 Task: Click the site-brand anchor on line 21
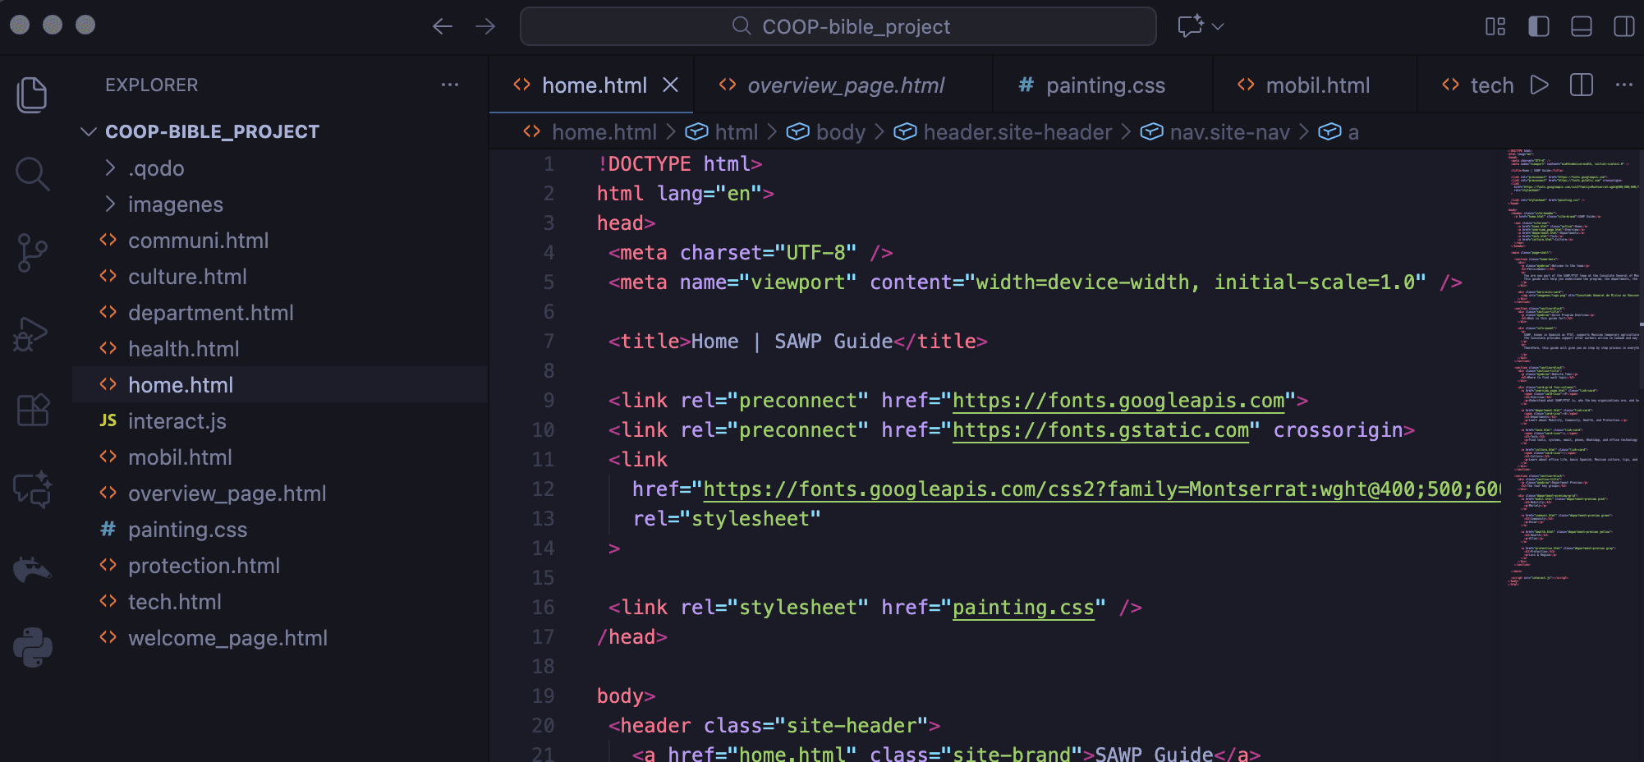pos(946,754)
